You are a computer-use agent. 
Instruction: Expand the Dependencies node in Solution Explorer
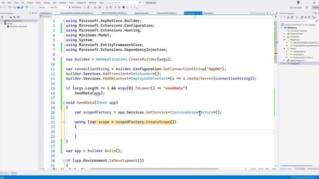284,34
